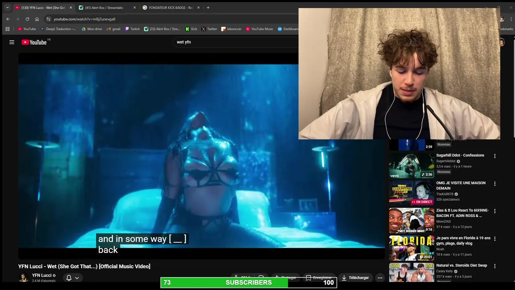Close the FONDATEUR KICK BADGE tab
Screen dimensions: 515x290
pos(198,8)
